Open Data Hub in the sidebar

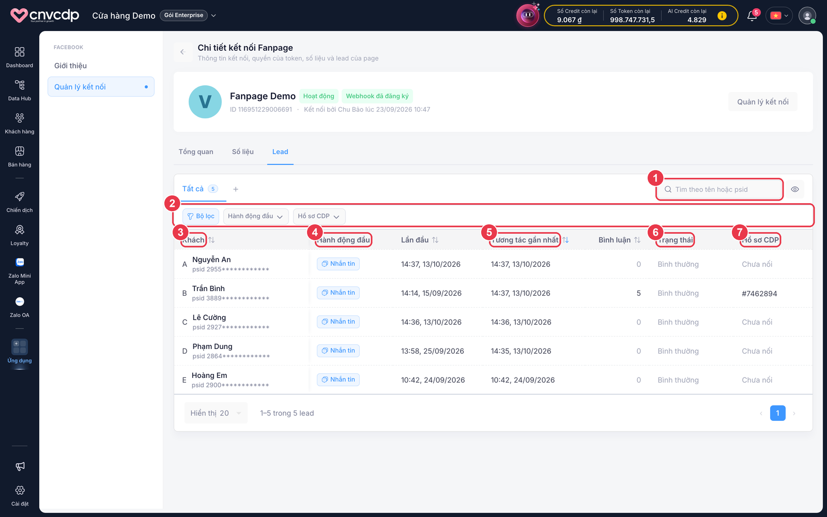point(20,90)
